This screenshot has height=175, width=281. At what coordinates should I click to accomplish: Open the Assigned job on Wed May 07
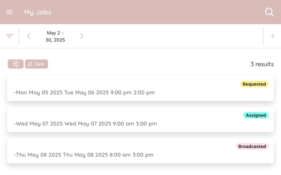click(140, 120)
